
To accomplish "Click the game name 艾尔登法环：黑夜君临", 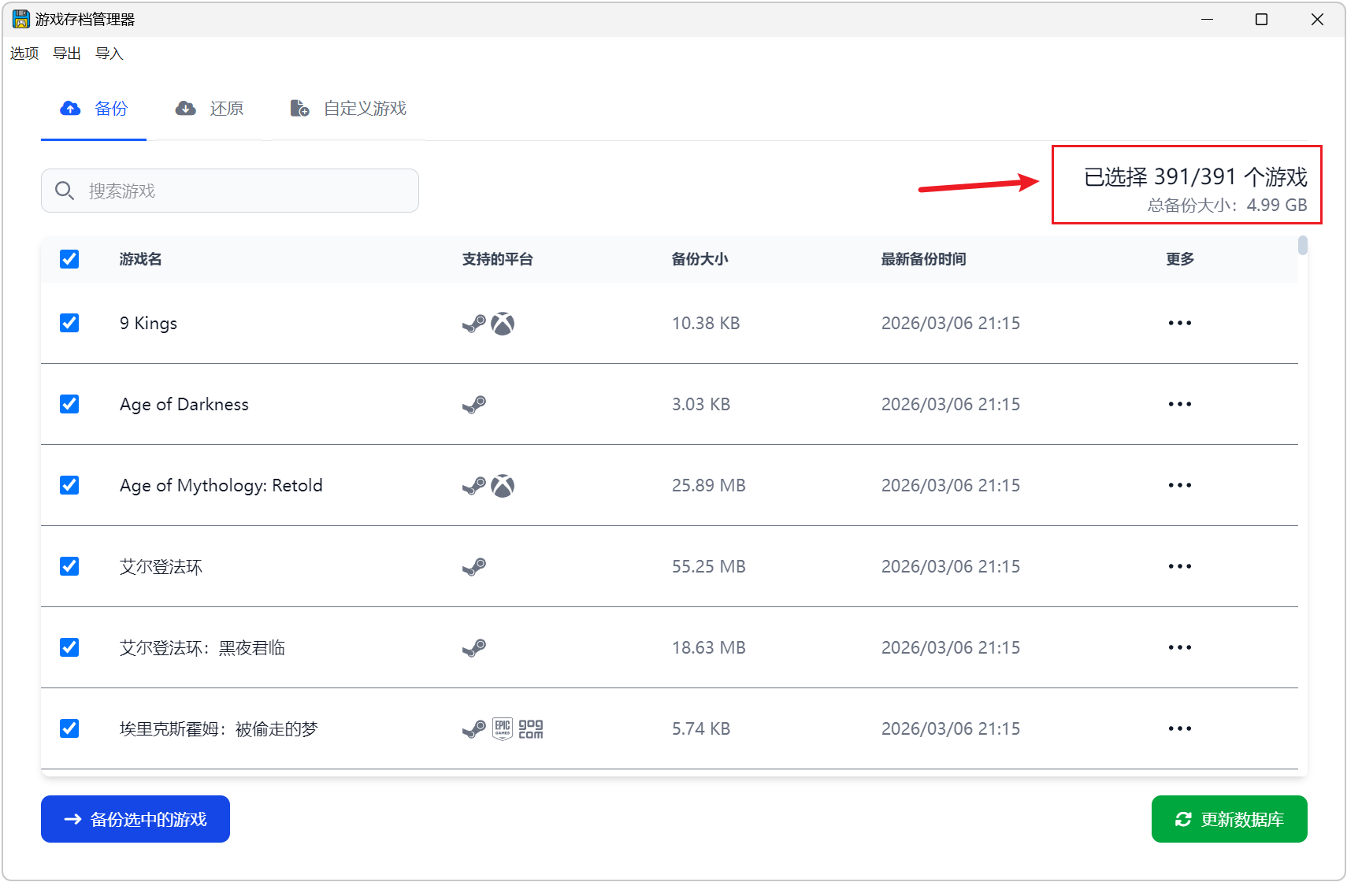I will pos(202,648).
